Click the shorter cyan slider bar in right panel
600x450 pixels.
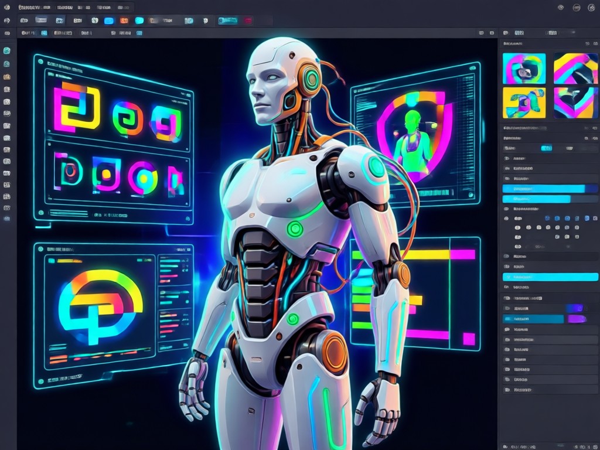point(536,199)
